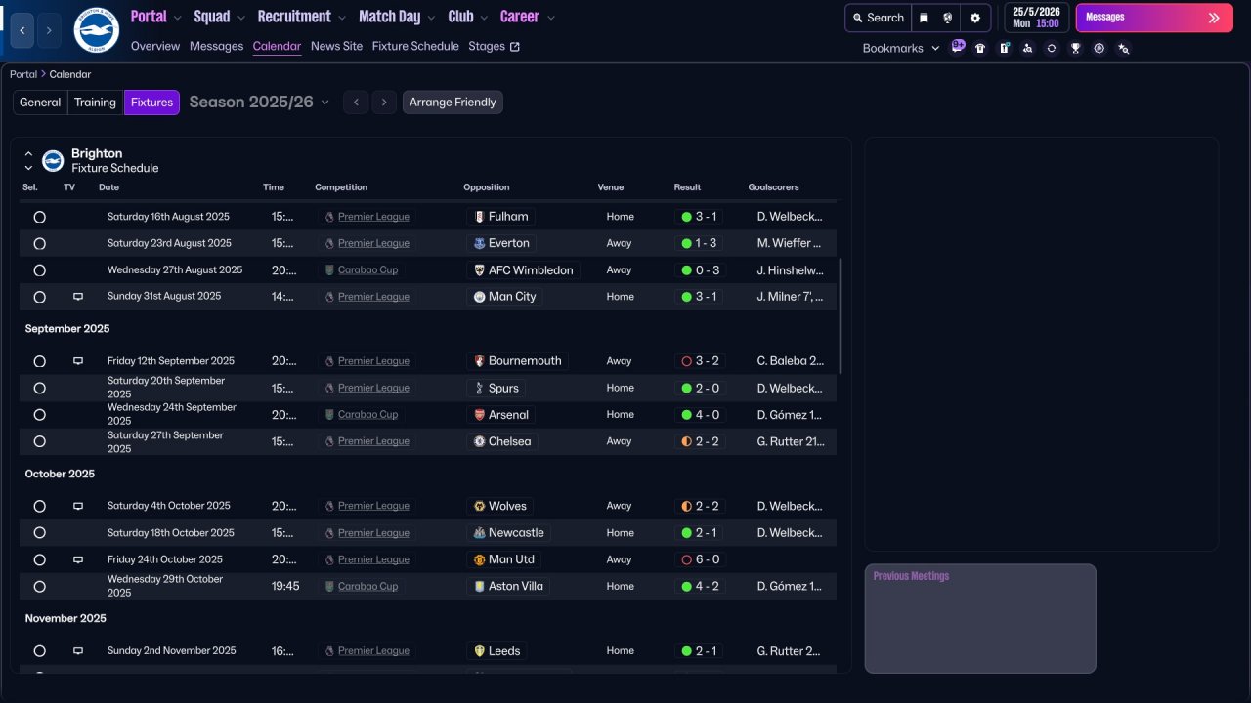The width and height of the screenshot is (1251, 703).
Task: Select the Man Utd fixture radio button
Action: (x=40, y=560)
